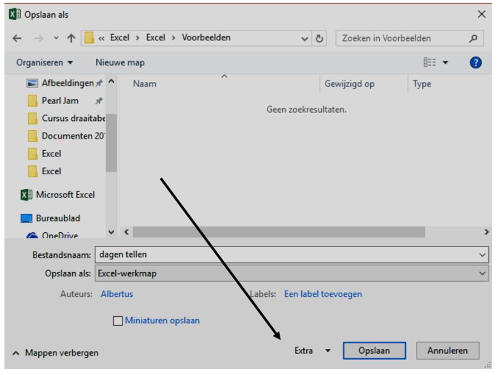This screenshot has width=496, height=373.
Task: Open the Organiseren menu
Action: click(44, 62)
